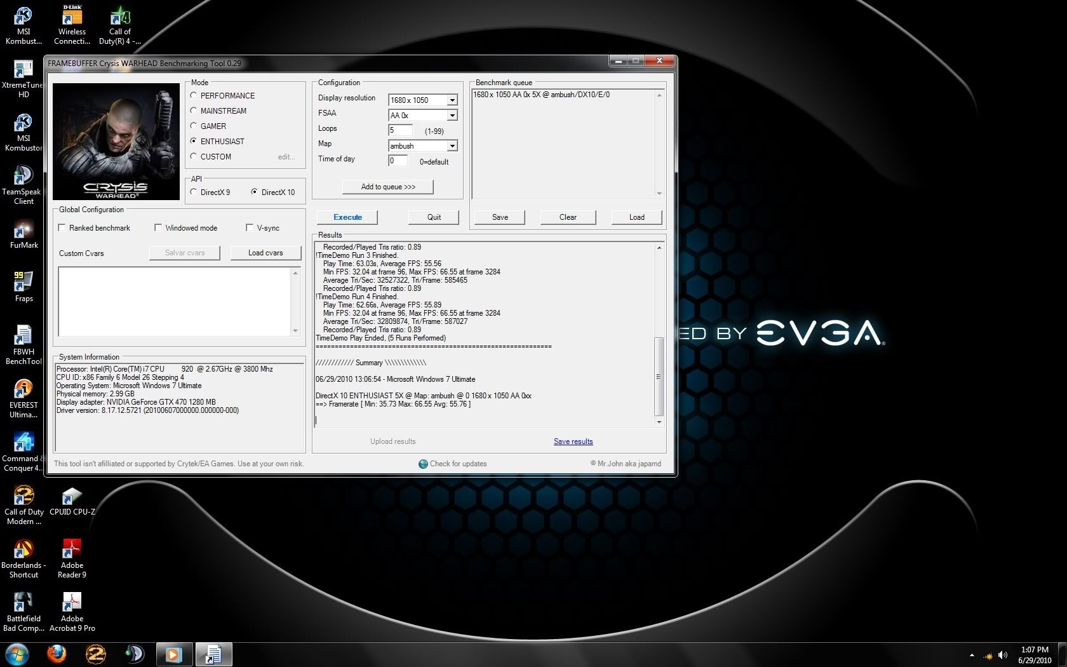Launch the Call of Duty 4 shortcut
This screenshot has width=1067, height=667.
(119, 25)
